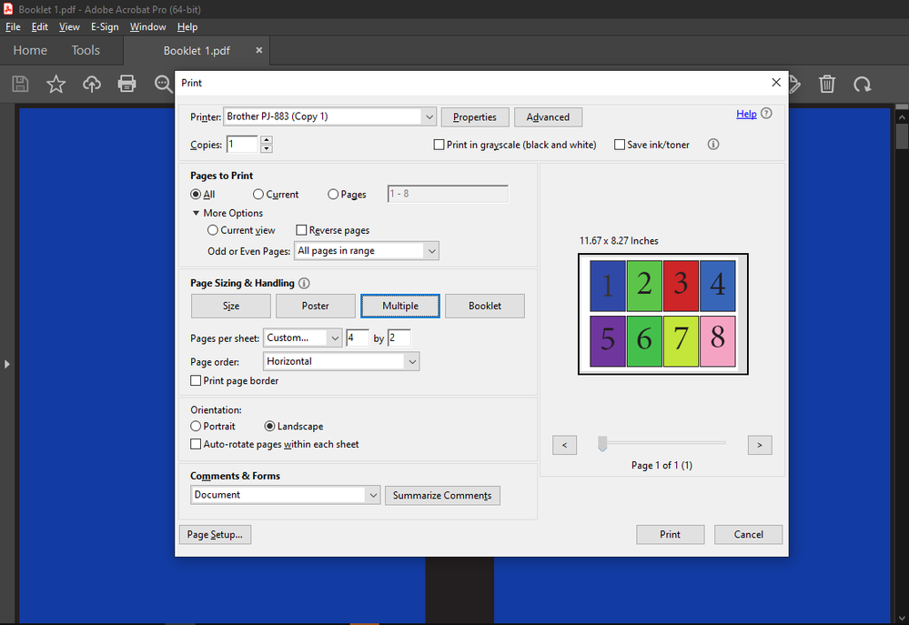Increase copies with up stepper arrow
The image size is (909, 625).
click(266, 140)
